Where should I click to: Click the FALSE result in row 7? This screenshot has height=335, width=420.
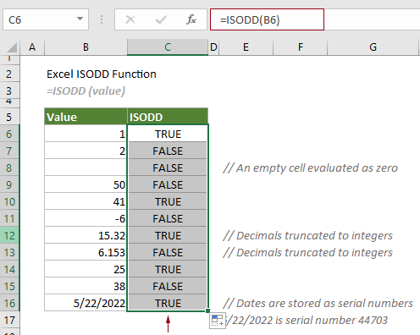pyautogui.click(x=168, y=151)
